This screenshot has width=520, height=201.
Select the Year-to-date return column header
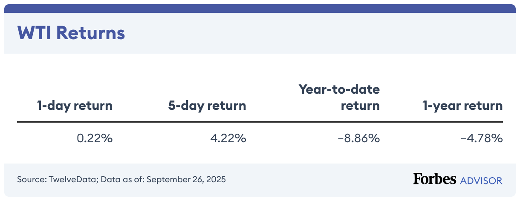click(339, 98)
